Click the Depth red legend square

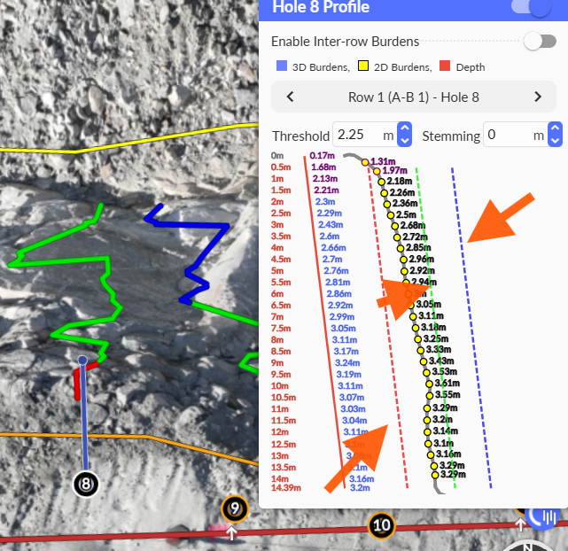point(445,67)
